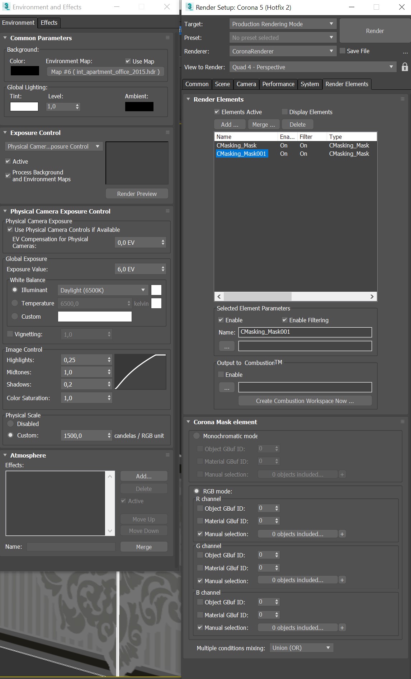Click the atmosphere effects list scroll up arrow
411x679 pixels.
(110, 477)
